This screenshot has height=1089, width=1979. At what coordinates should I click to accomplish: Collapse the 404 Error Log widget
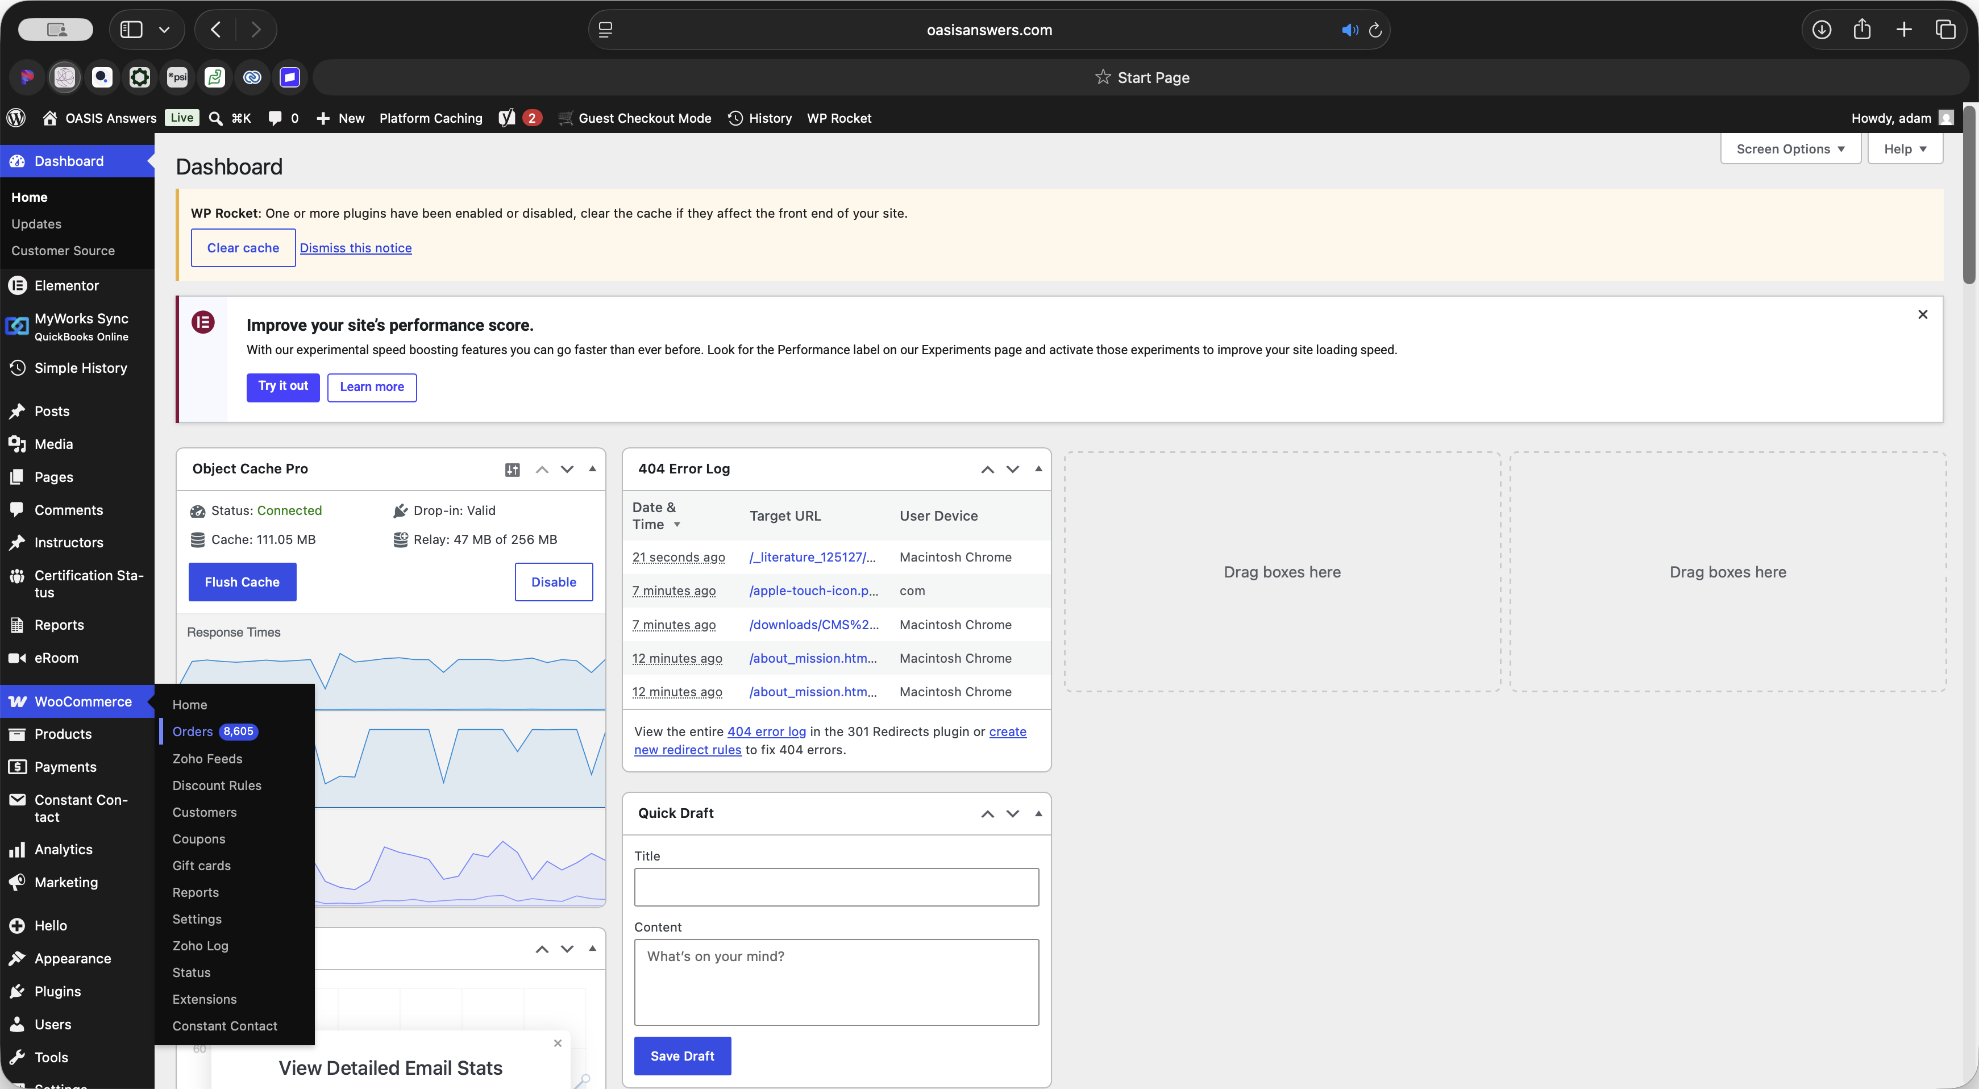coord(1038,469)
